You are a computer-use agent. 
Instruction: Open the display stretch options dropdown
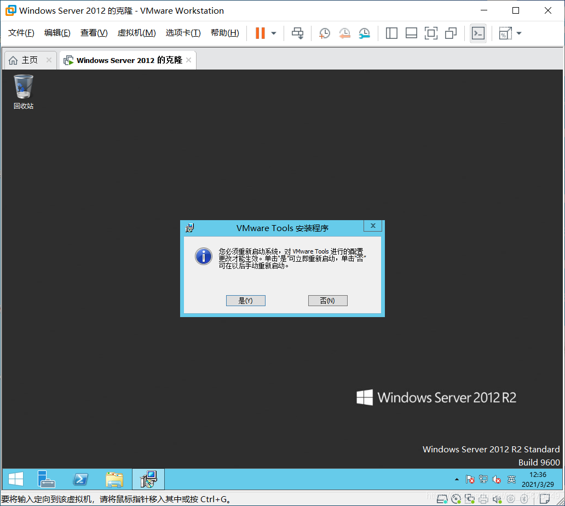[x=517, y=33]
